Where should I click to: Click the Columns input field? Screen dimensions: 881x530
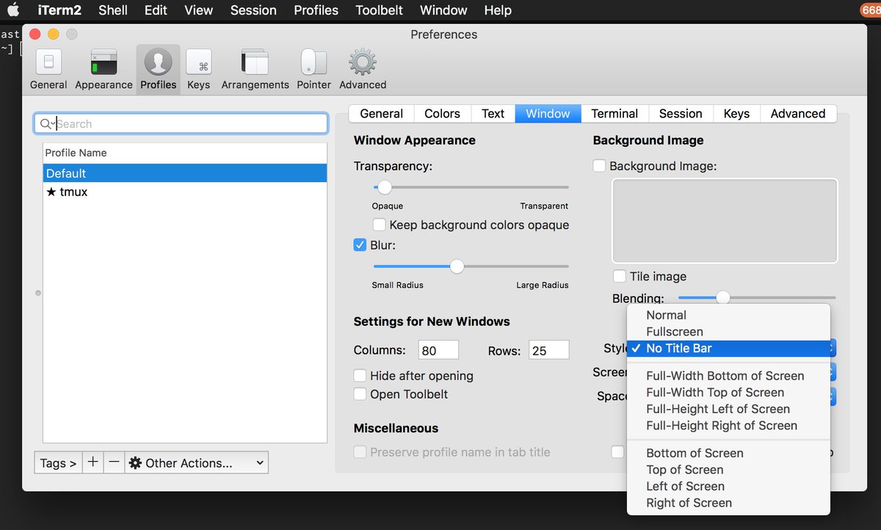[438, 350]
